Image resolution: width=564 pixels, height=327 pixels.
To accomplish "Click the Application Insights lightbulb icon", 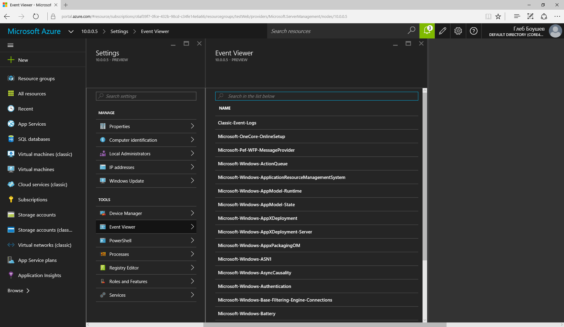I will coord(11,275).
